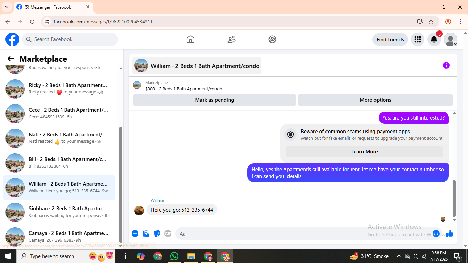Go back from Marketplace chats list

[x=11, y=59]
